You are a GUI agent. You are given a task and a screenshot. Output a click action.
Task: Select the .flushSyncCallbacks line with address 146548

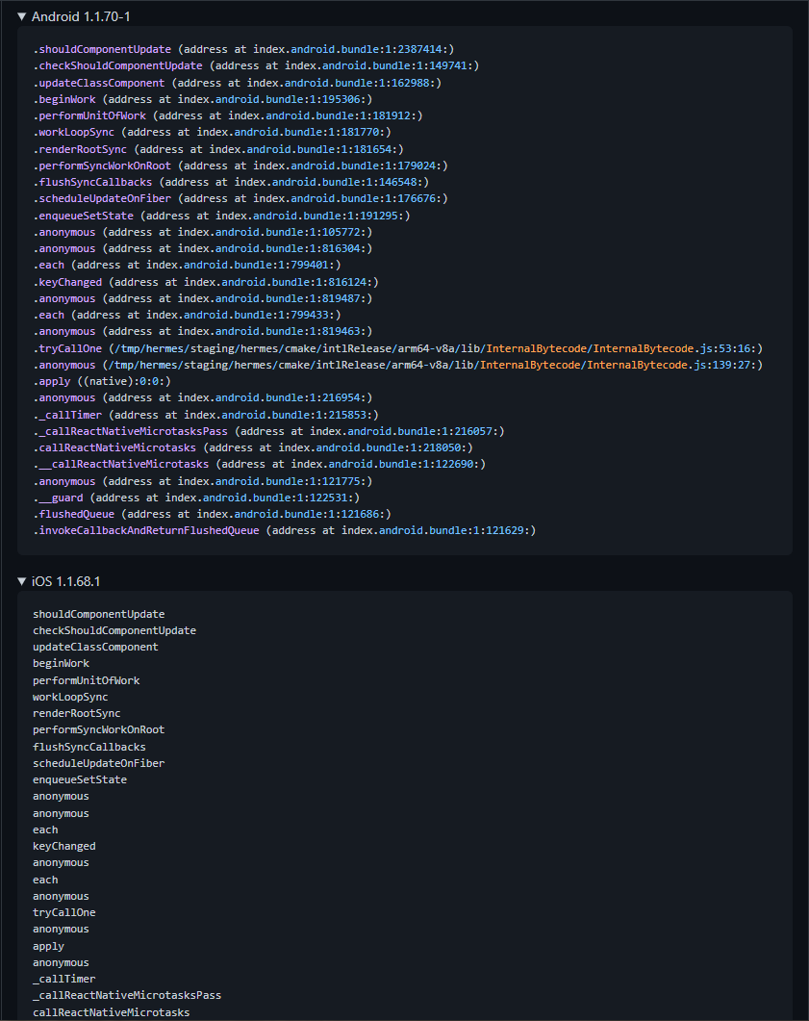tap(231, 182)
